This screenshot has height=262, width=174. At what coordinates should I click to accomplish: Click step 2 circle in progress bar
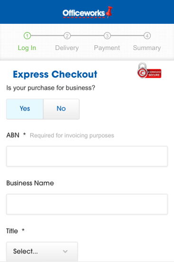[x=67, y=36]
